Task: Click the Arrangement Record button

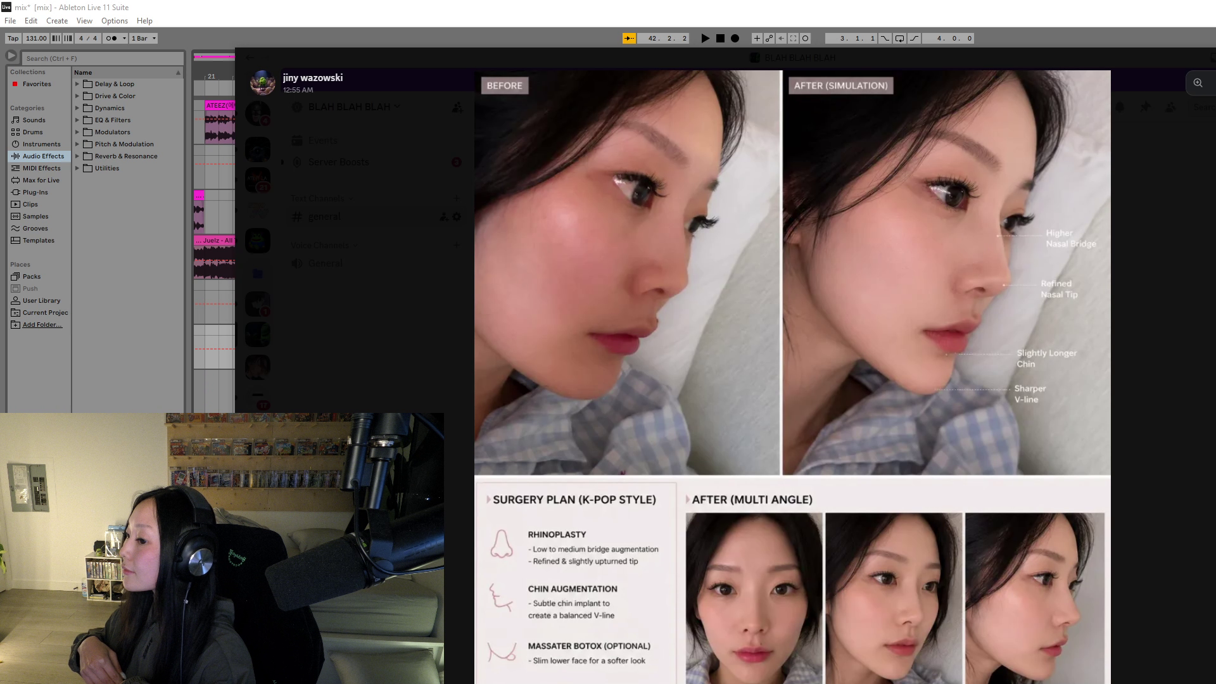Action: click(x=735, y=39)
